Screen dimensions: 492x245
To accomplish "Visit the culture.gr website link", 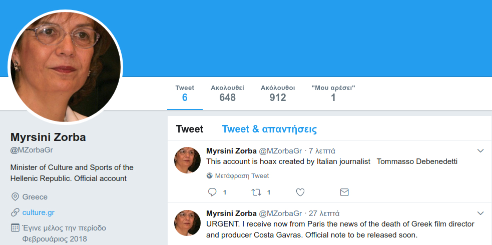I will coord(39,212).
